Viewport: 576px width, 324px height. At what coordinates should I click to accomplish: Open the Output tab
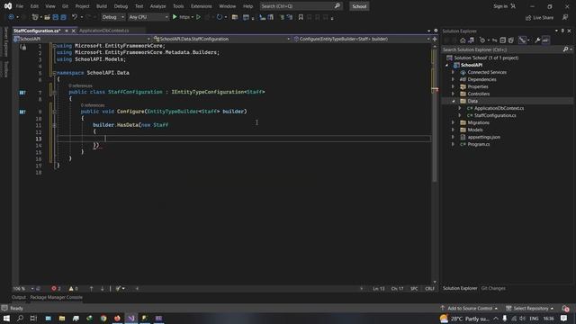(19, 298)
